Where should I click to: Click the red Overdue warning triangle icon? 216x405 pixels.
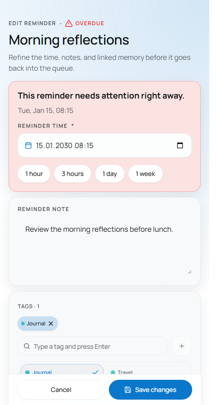tap(69, 23)
